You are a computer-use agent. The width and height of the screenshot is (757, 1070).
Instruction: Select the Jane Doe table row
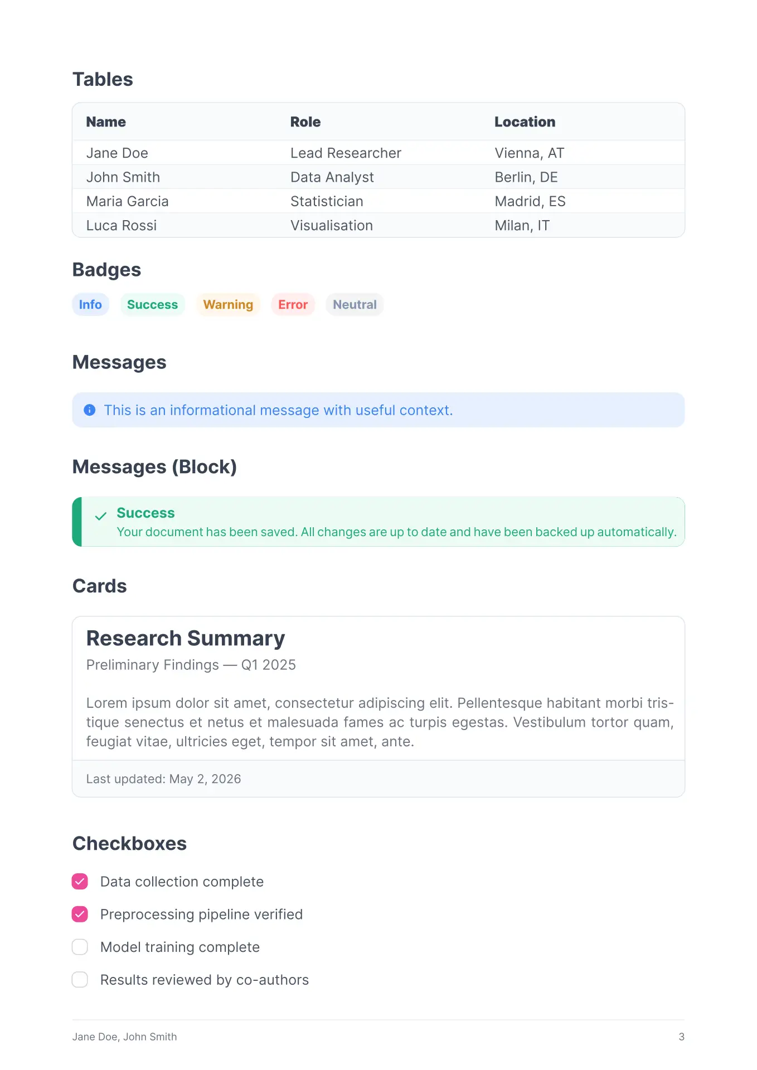(x=378, y=153)
